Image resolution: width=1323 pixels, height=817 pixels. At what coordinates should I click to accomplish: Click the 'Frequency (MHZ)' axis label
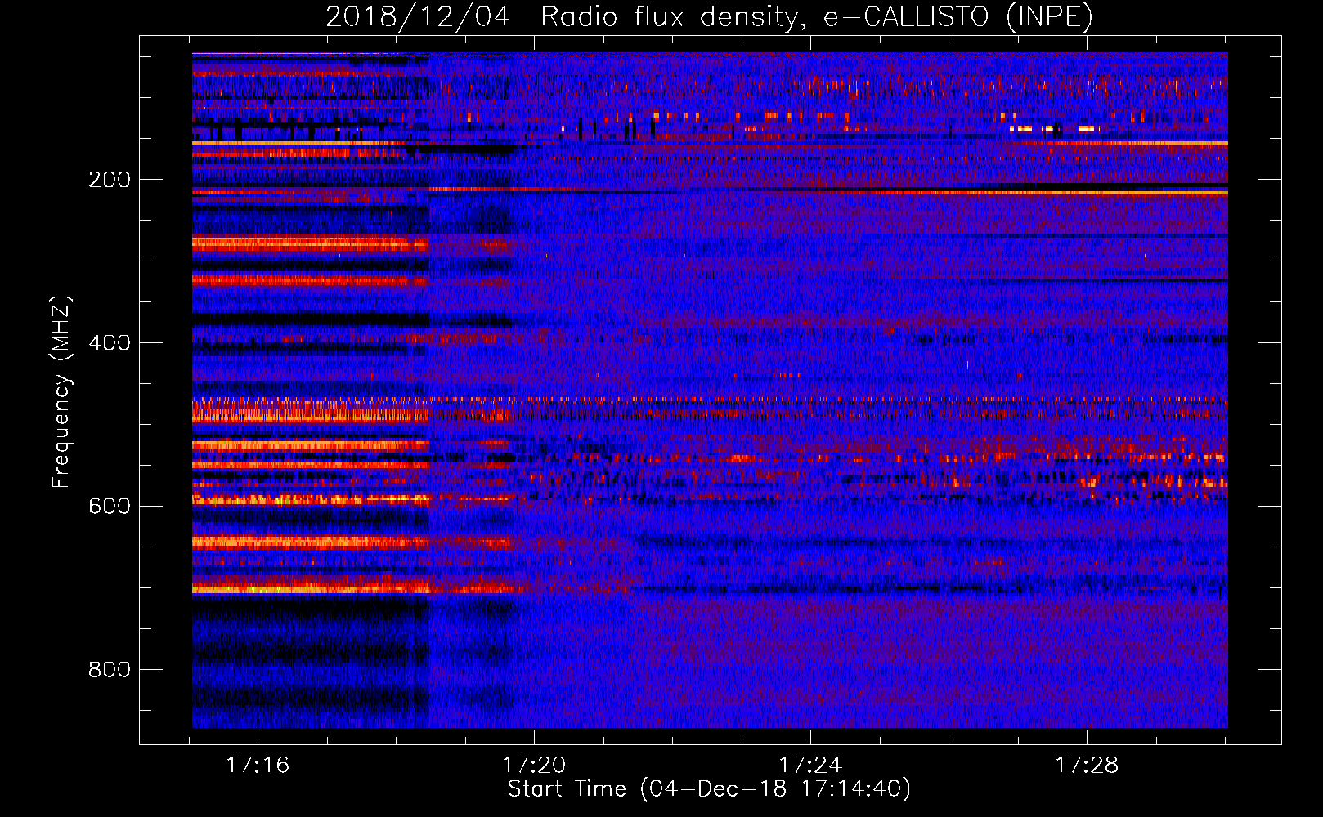[x=61, y=391]
